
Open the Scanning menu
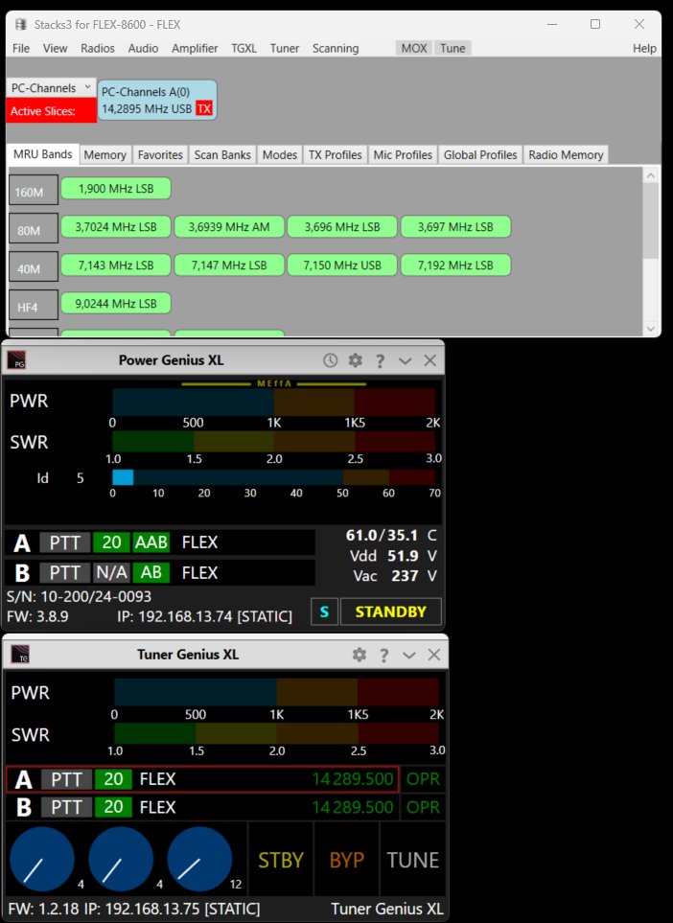336,48
